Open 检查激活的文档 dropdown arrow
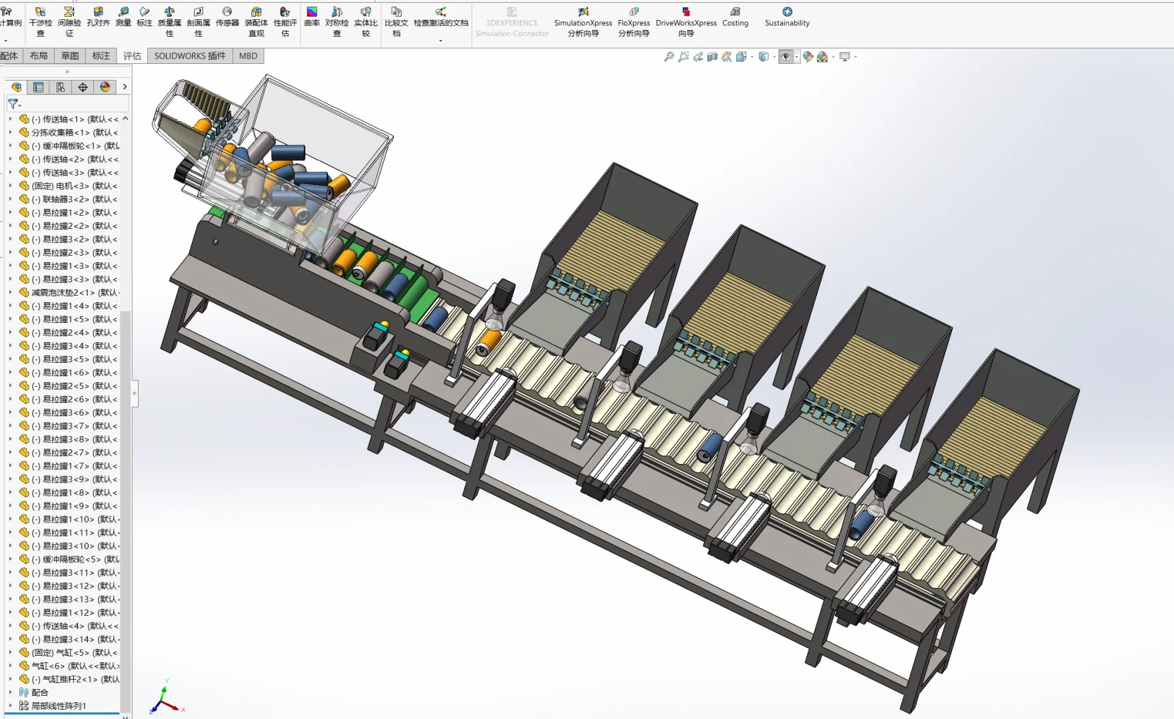This screenshot has width=1174, height=719. (440, 41)
